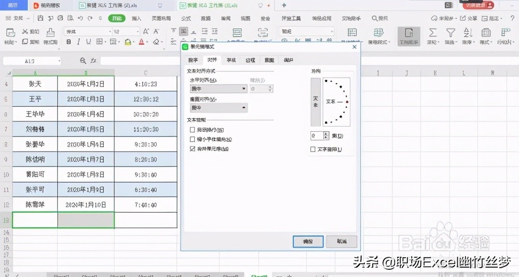Open the File menu dropdown
Viewport: 519px width, 277px height.
[18, 18]
